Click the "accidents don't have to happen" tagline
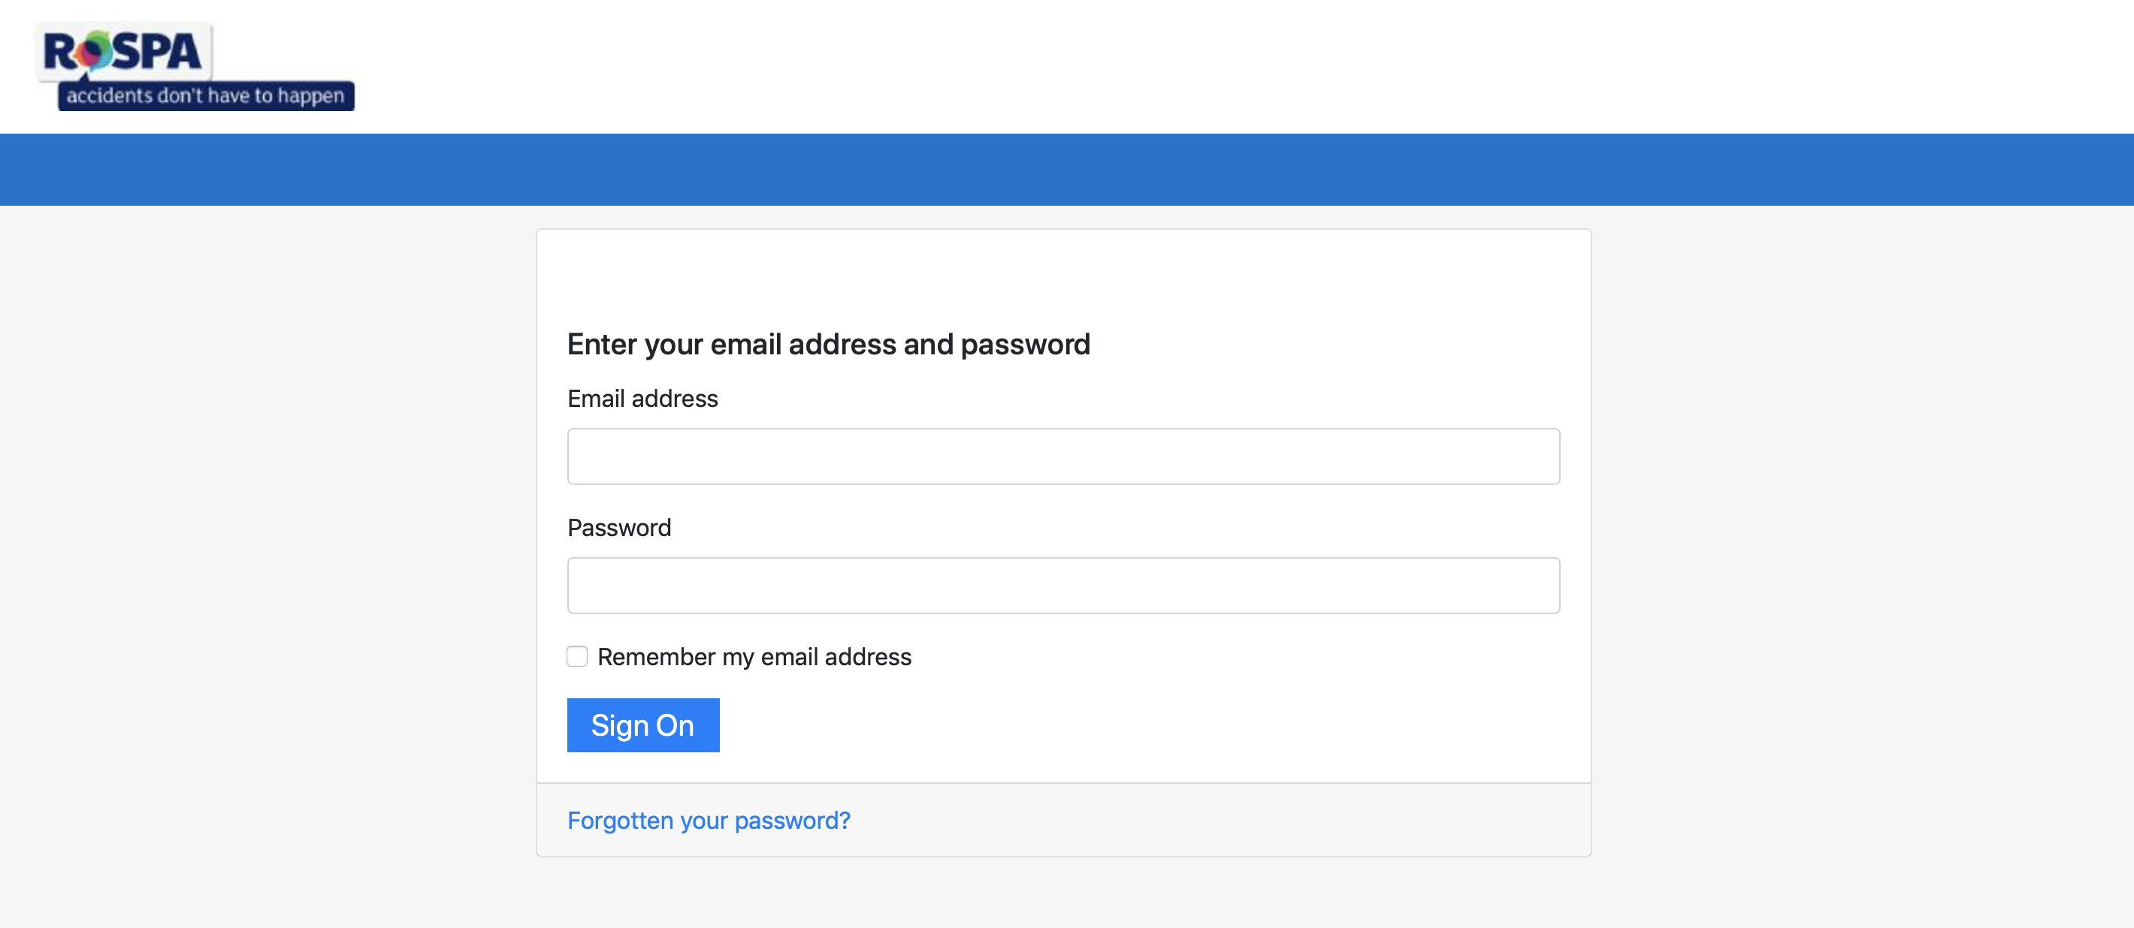2134x928 pixels. [x=205, y=96]
